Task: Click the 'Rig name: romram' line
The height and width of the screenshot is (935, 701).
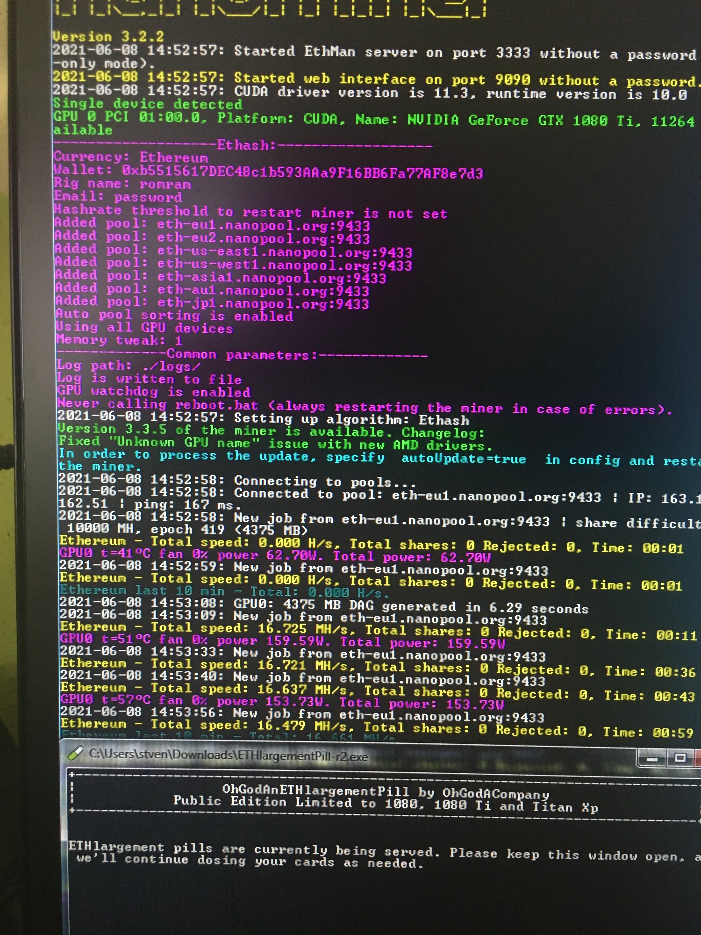Action: (122, 184)
